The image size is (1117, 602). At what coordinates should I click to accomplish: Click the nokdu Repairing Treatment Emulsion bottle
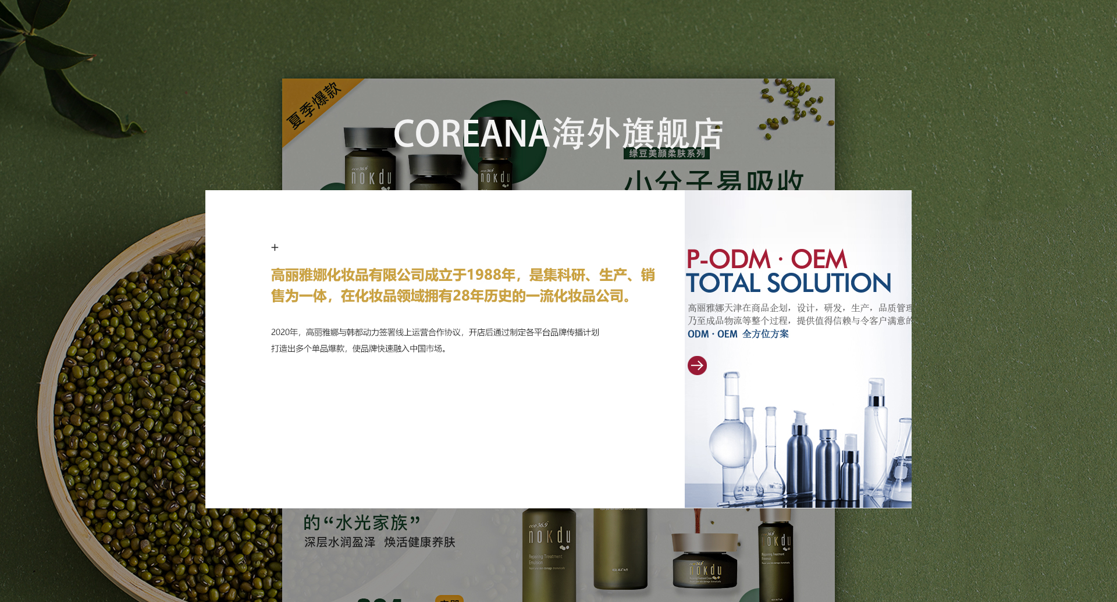tap(549, 555)
